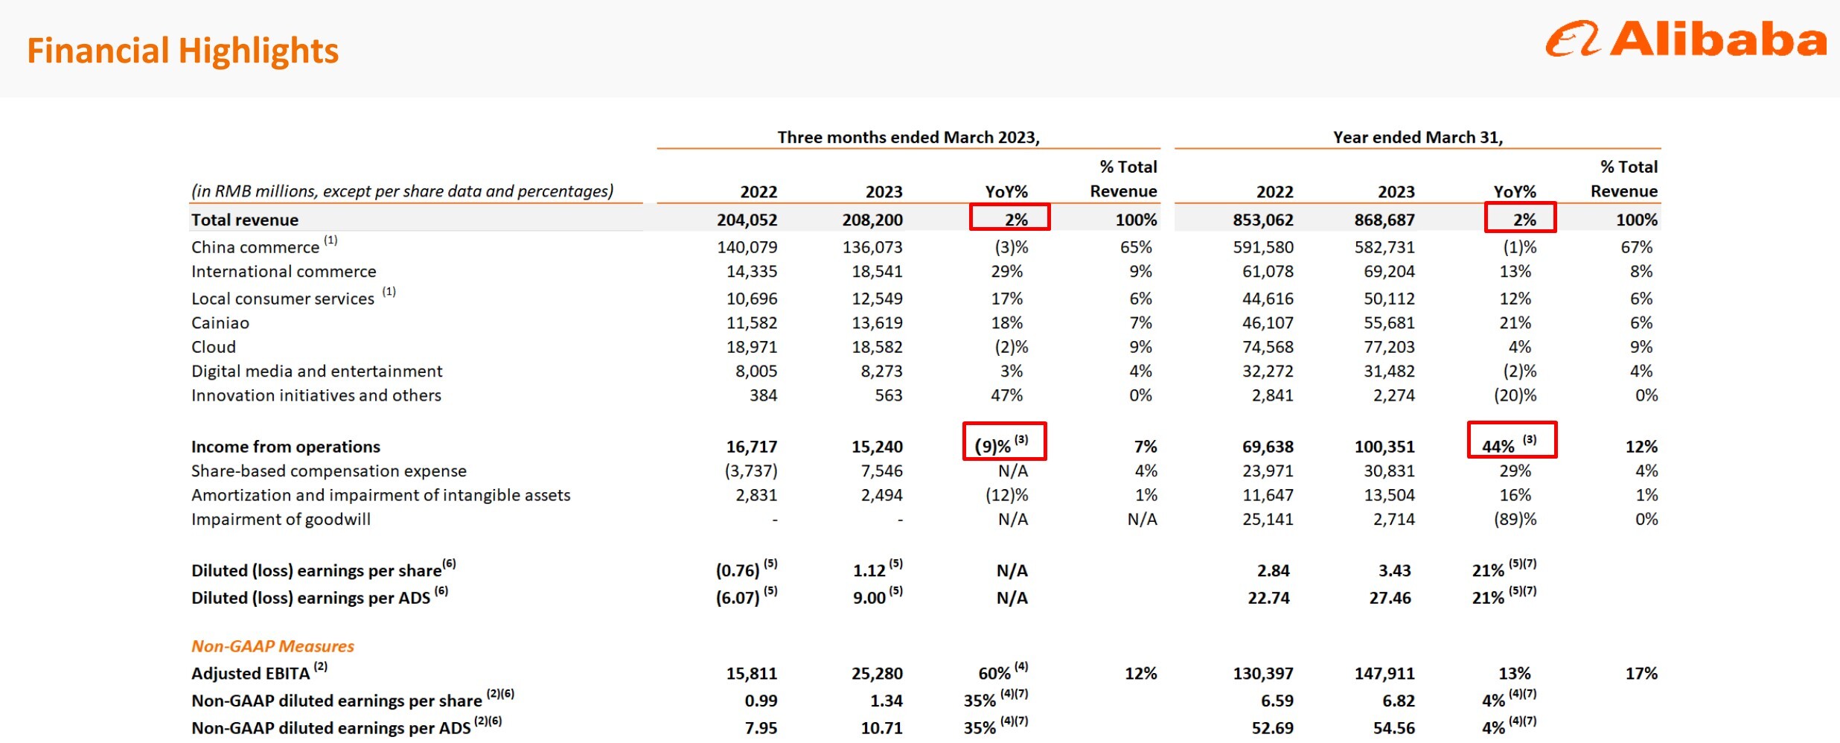Click quarterly total revenue value 208,200
Screen dimensions: 1840x743
[x=872, y=220]
